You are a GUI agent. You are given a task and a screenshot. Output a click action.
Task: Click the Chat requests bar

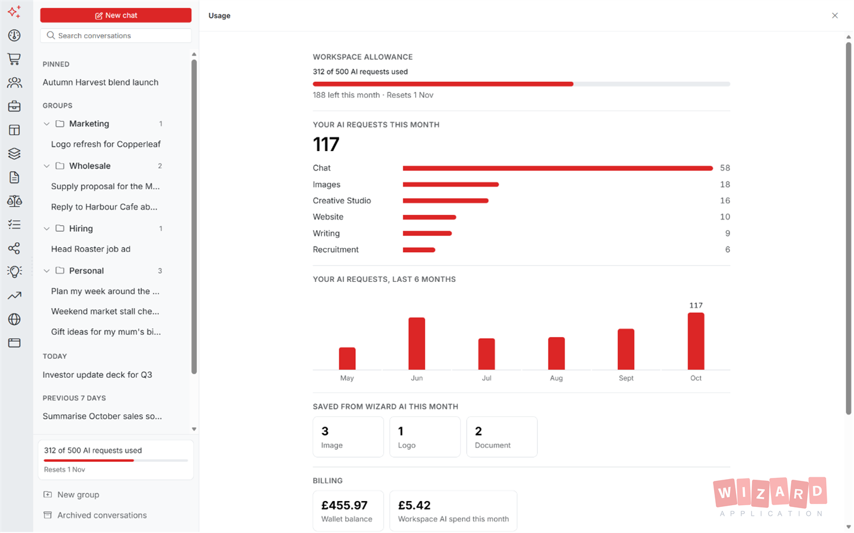click(x=557, y=168)
